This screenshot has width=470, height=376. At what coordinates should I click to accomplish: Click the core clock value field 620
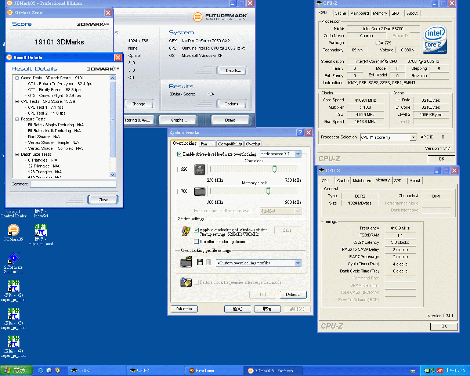tap(184, 169)
